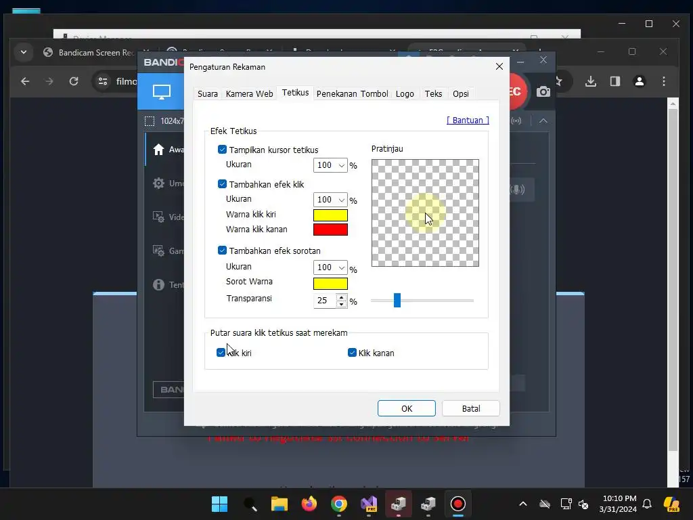Open Chrome site information icon
This screenshot has height=520, width=693.
pos(103,81)
